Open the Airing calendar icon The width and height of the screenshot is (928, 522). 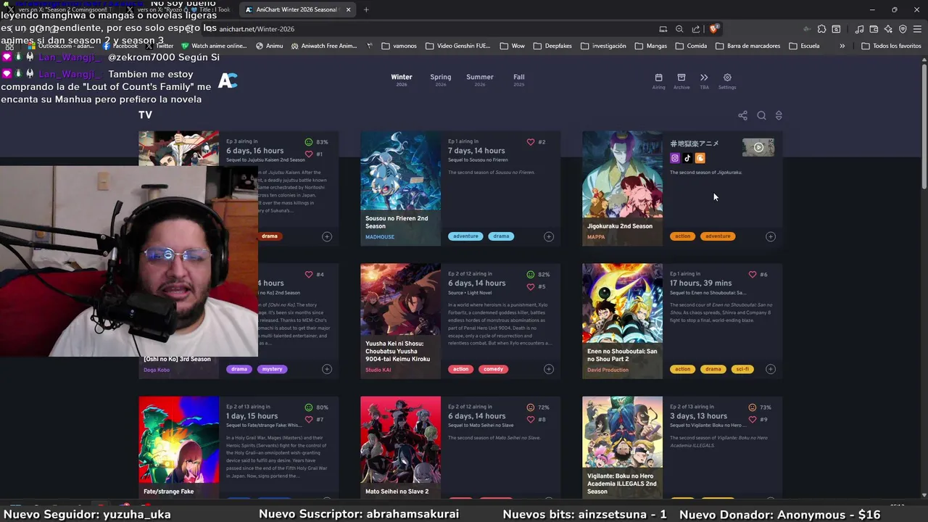(x=658, y=78)
